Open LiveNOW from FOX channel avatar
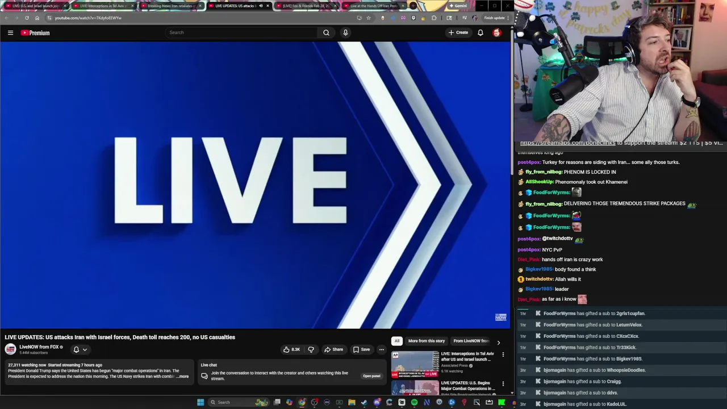727x409 pixels. pyautogui.click(x=10, y=349)
